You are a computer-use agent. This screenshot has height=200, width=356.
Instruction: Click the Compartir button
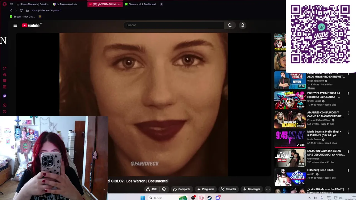[x=182, y=189]
